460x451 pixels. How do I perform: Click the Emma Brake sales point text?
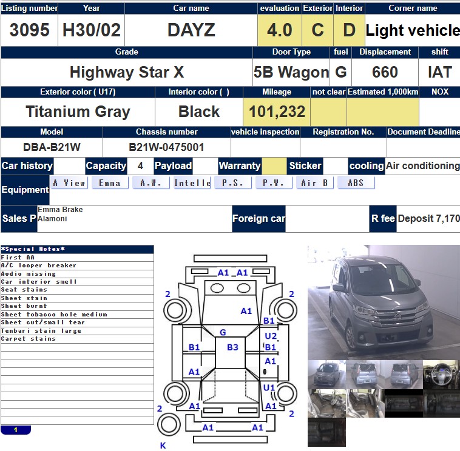pyautogui.click(x=60, y=210)
